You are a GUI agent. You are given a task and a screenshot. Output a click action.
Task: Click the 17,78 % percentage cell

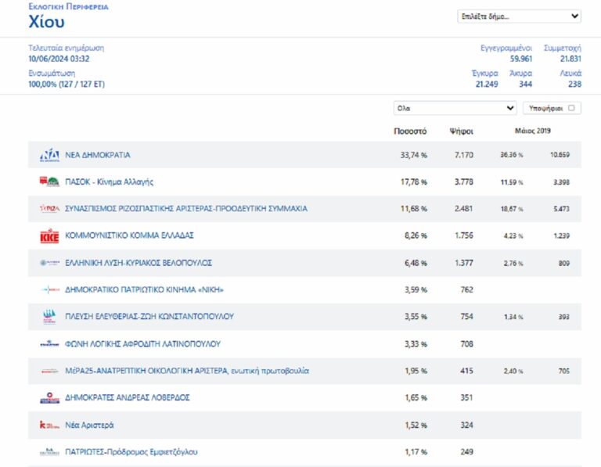click(413, 181)
